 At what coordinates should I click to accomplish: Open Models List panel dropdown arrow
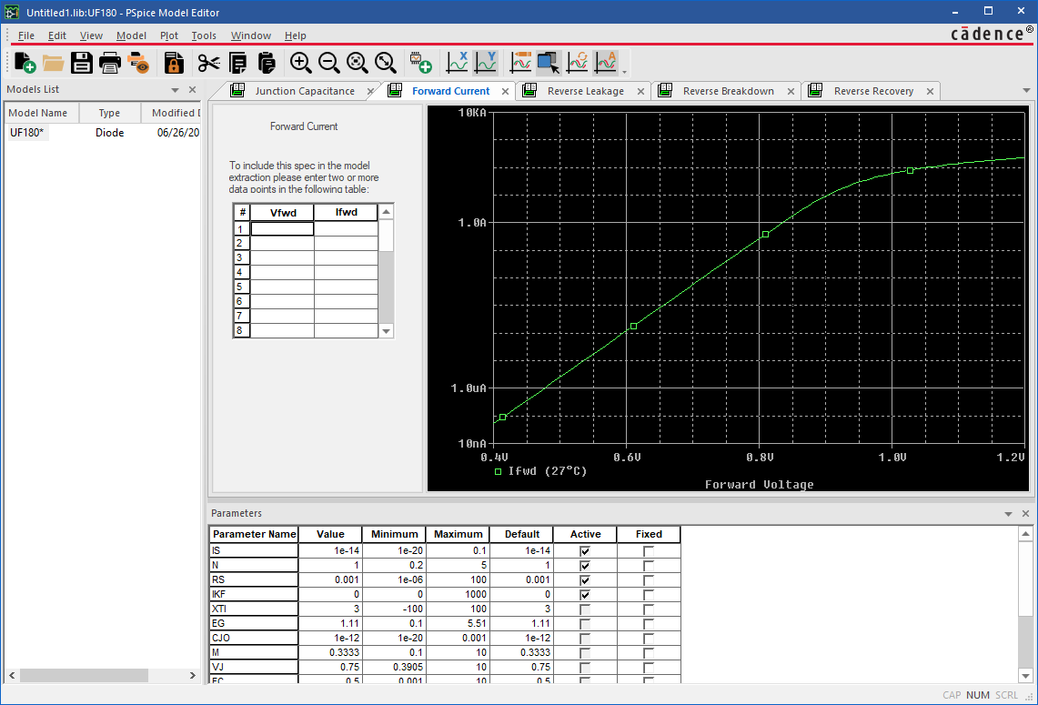click(x=175, y=90)
